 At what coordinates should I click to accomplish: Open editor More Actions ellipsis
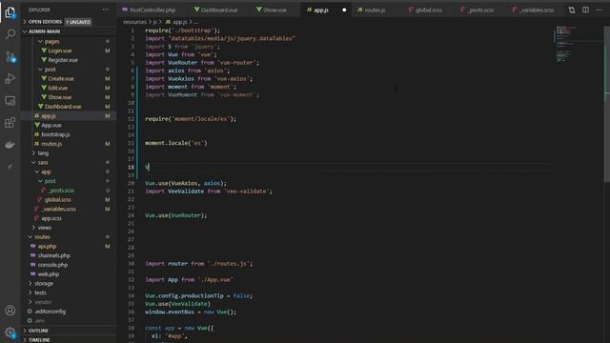point(600,10)
